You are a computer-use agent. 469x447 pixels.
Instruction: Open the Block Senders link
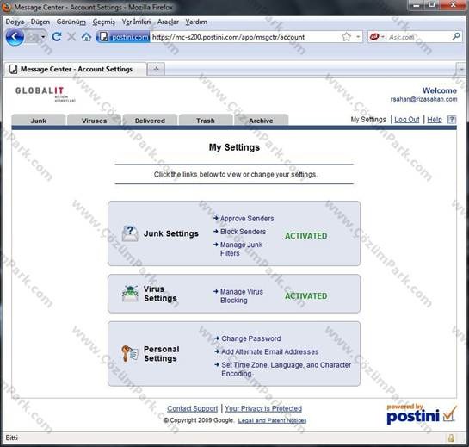click(243, 232)
